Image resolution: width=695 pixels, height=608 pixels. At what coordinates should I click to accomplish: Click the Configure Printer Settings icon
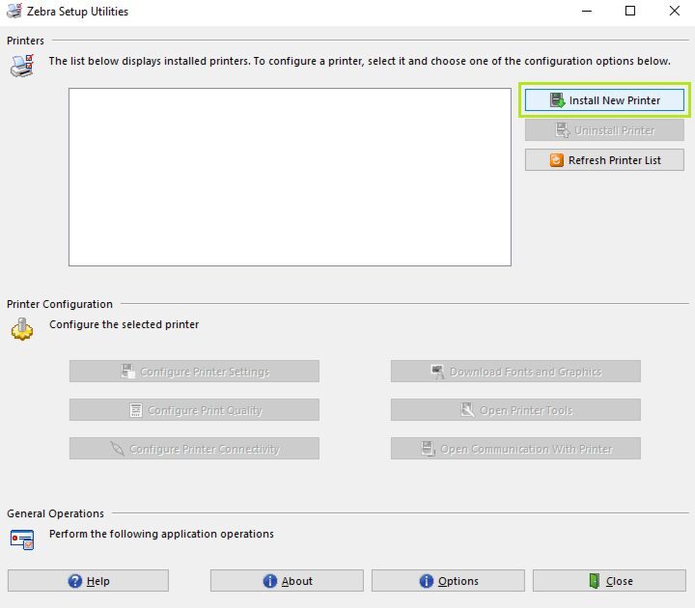tap(128, 372)
